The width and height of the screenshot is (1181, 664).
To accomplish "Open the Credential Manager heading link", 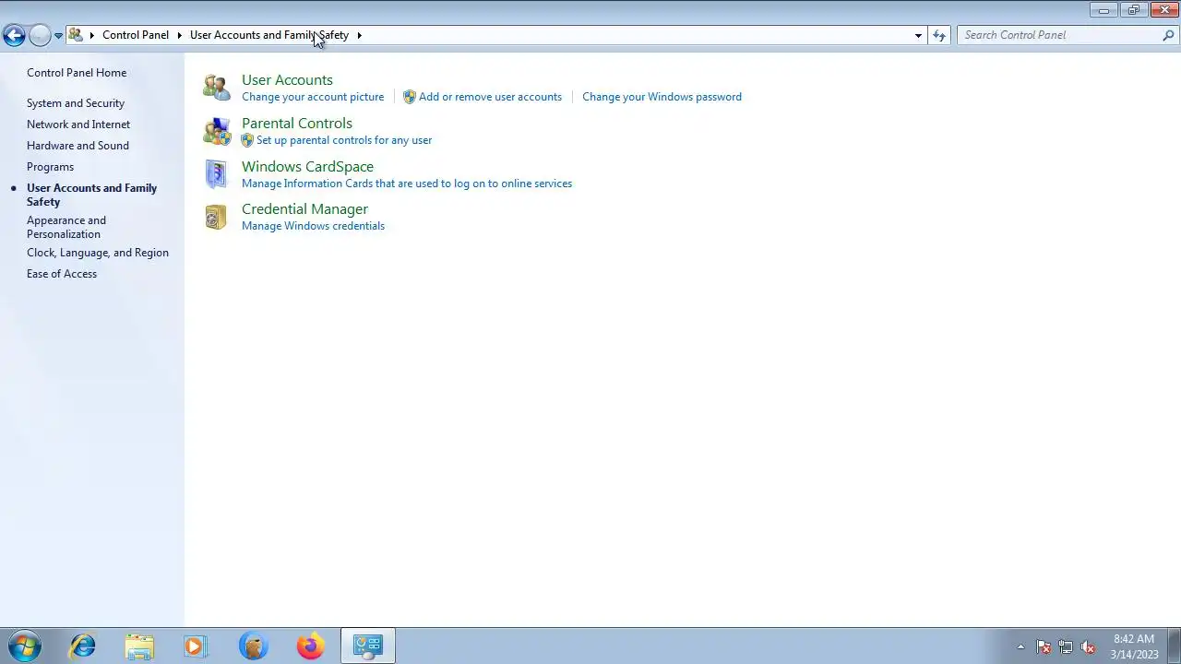I will 304,209.
